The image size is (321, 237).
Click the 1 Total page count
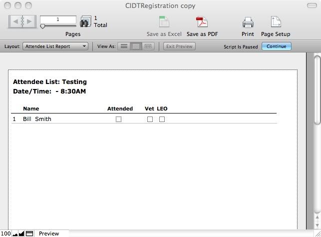pyautogui.click(x=100, y=21)
